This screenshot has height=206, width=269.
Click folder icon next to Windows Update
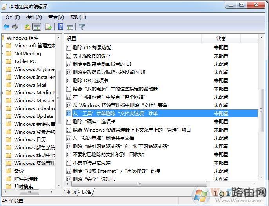point(9,116)
